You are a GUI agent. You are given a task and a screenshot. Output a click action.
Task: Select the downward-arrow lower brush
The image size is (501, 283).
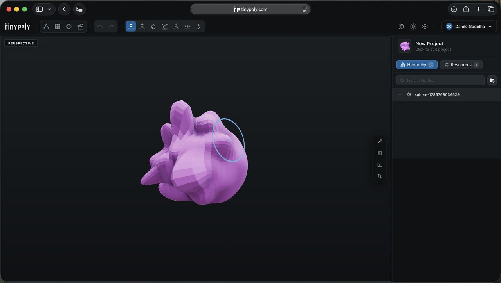click(x=199, y=27)
